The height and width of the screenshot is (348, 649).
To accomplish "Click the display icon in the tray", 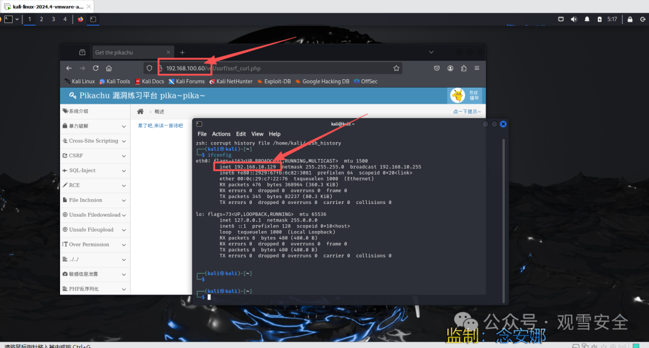I will click(x=561, y=19).
